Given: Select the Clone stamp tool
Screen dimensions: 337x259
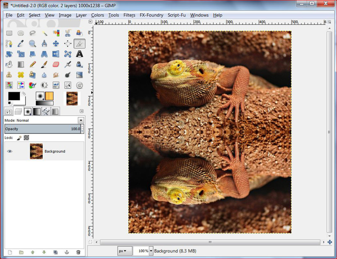Looking at the screenshot, I should [x=9, y=75].
